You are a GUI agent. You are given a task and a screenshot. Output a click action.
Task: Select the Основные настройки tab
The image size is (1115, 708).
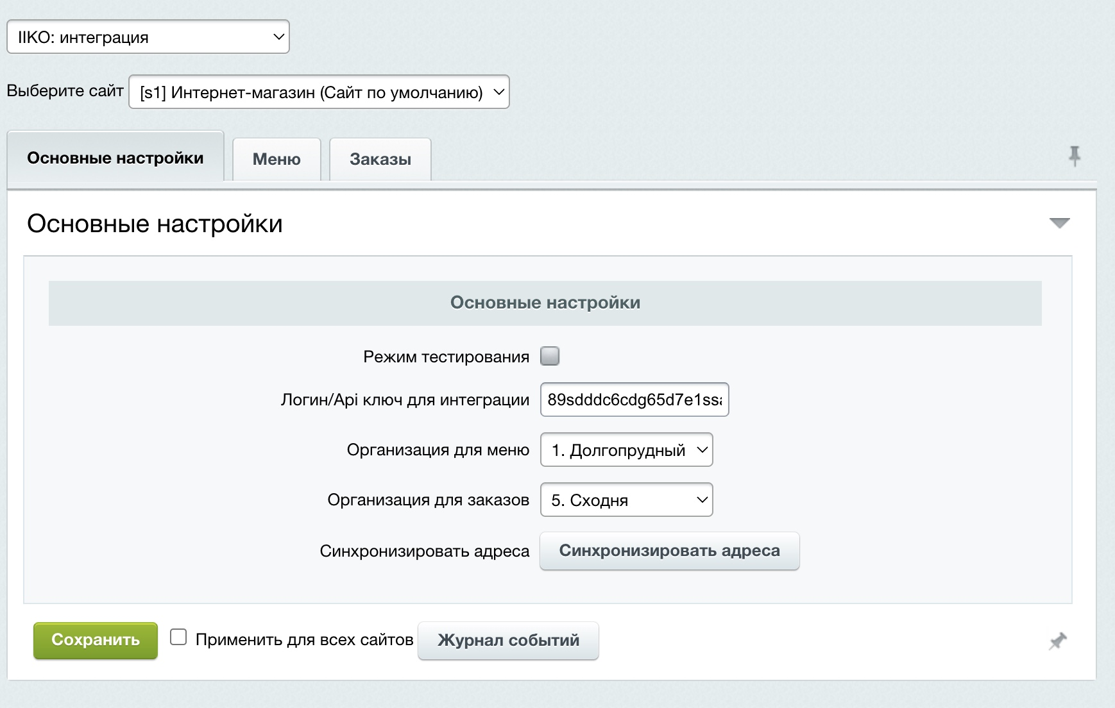(x=115, y=158)
